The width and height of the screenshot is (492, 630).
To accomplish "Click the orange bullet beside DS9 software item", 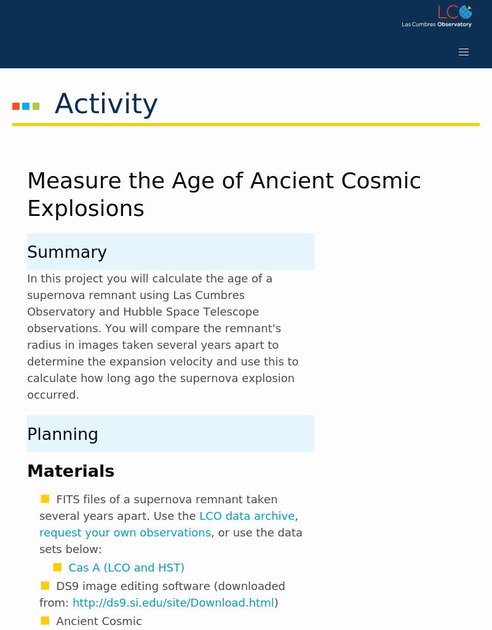I will pos(45,585).
